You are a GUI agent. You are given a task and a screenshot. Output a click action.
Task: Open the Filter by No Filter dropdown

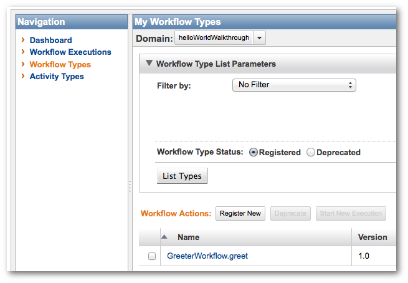coord(294,85)
